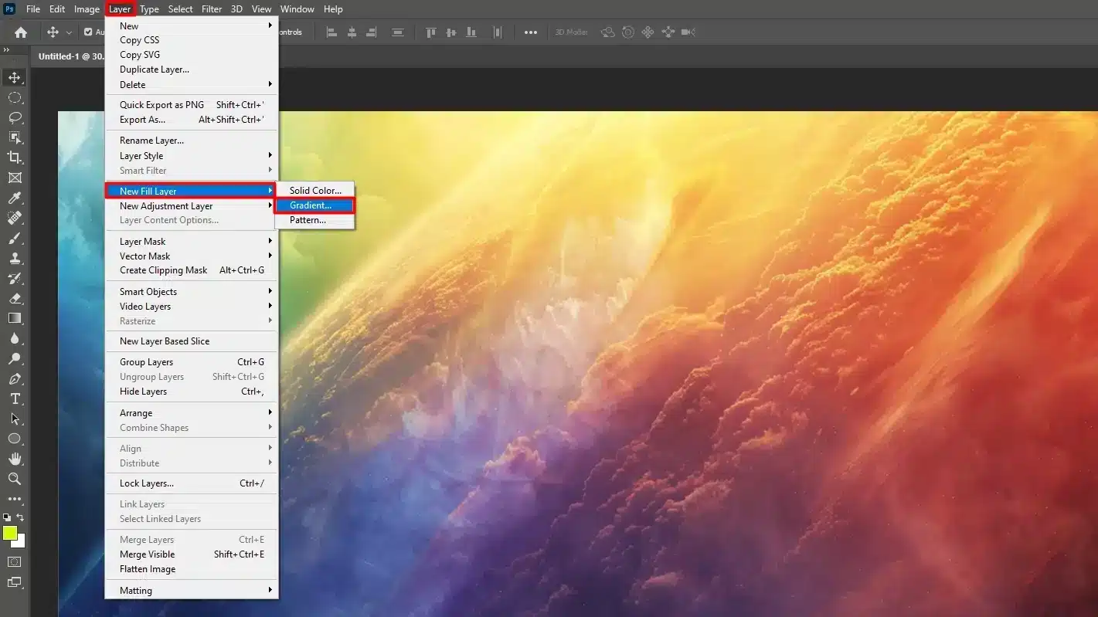Click the Change Screen Mode icon

pos(15,582)
